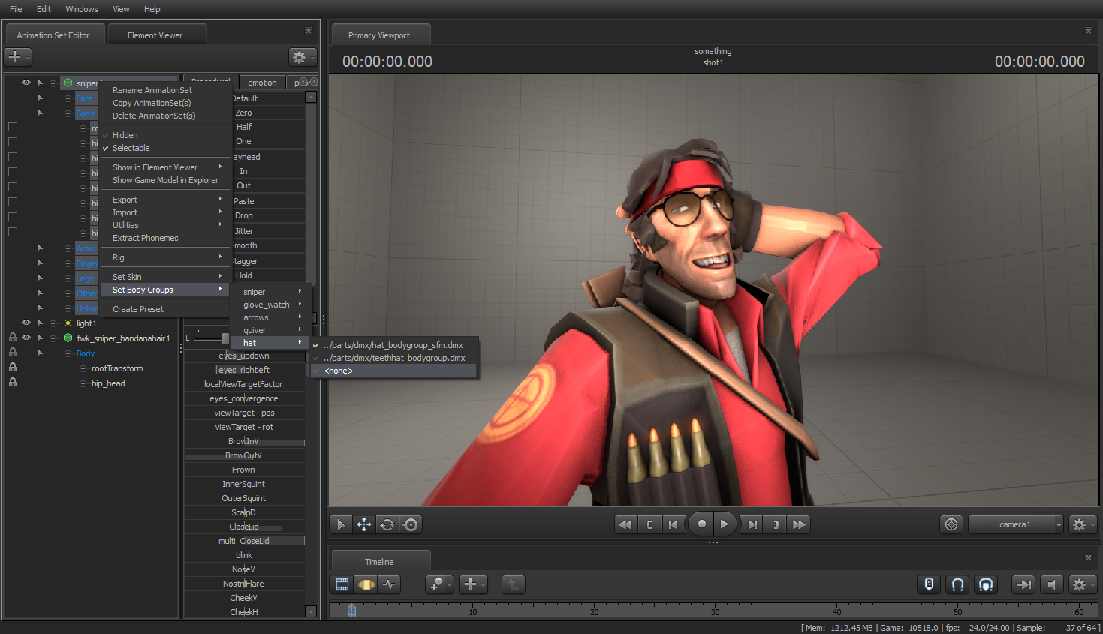Image resolution: width=1103 pixels, height=634 pixels.
Task: Open timeline settings gear
Action: [x=1081, y=584]
